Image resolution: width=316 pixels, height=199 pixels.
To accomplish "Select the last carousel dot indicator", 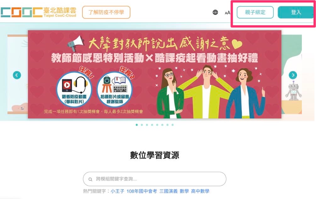I will point(173,125).
